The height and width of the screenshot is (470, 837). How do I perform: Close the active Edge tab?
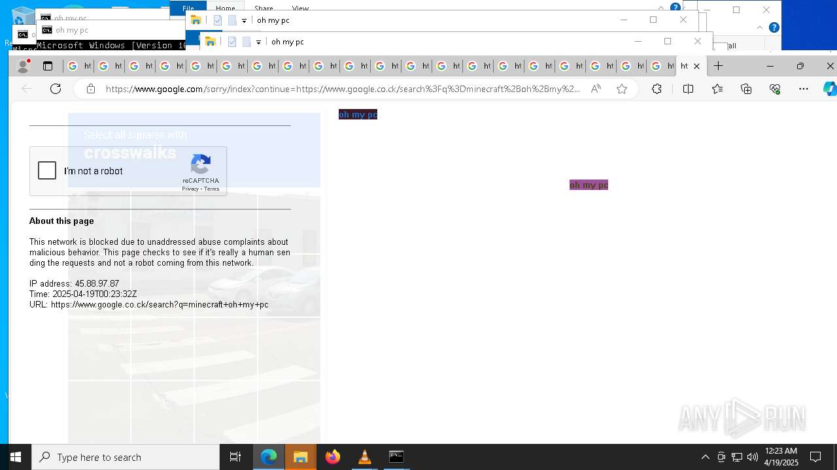tap(696, 66)
